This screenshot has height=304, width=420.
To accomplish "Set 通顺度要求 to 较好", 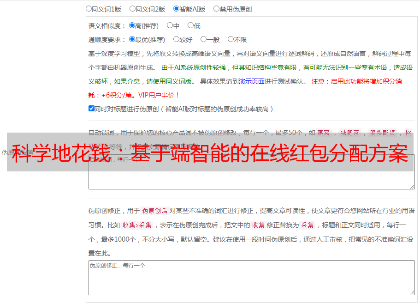I will 176,39.
